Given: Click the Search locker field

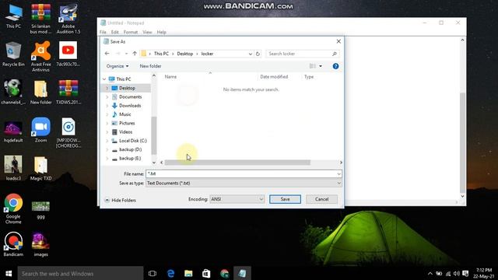Looking at the screenshot, I should [302, 54].
